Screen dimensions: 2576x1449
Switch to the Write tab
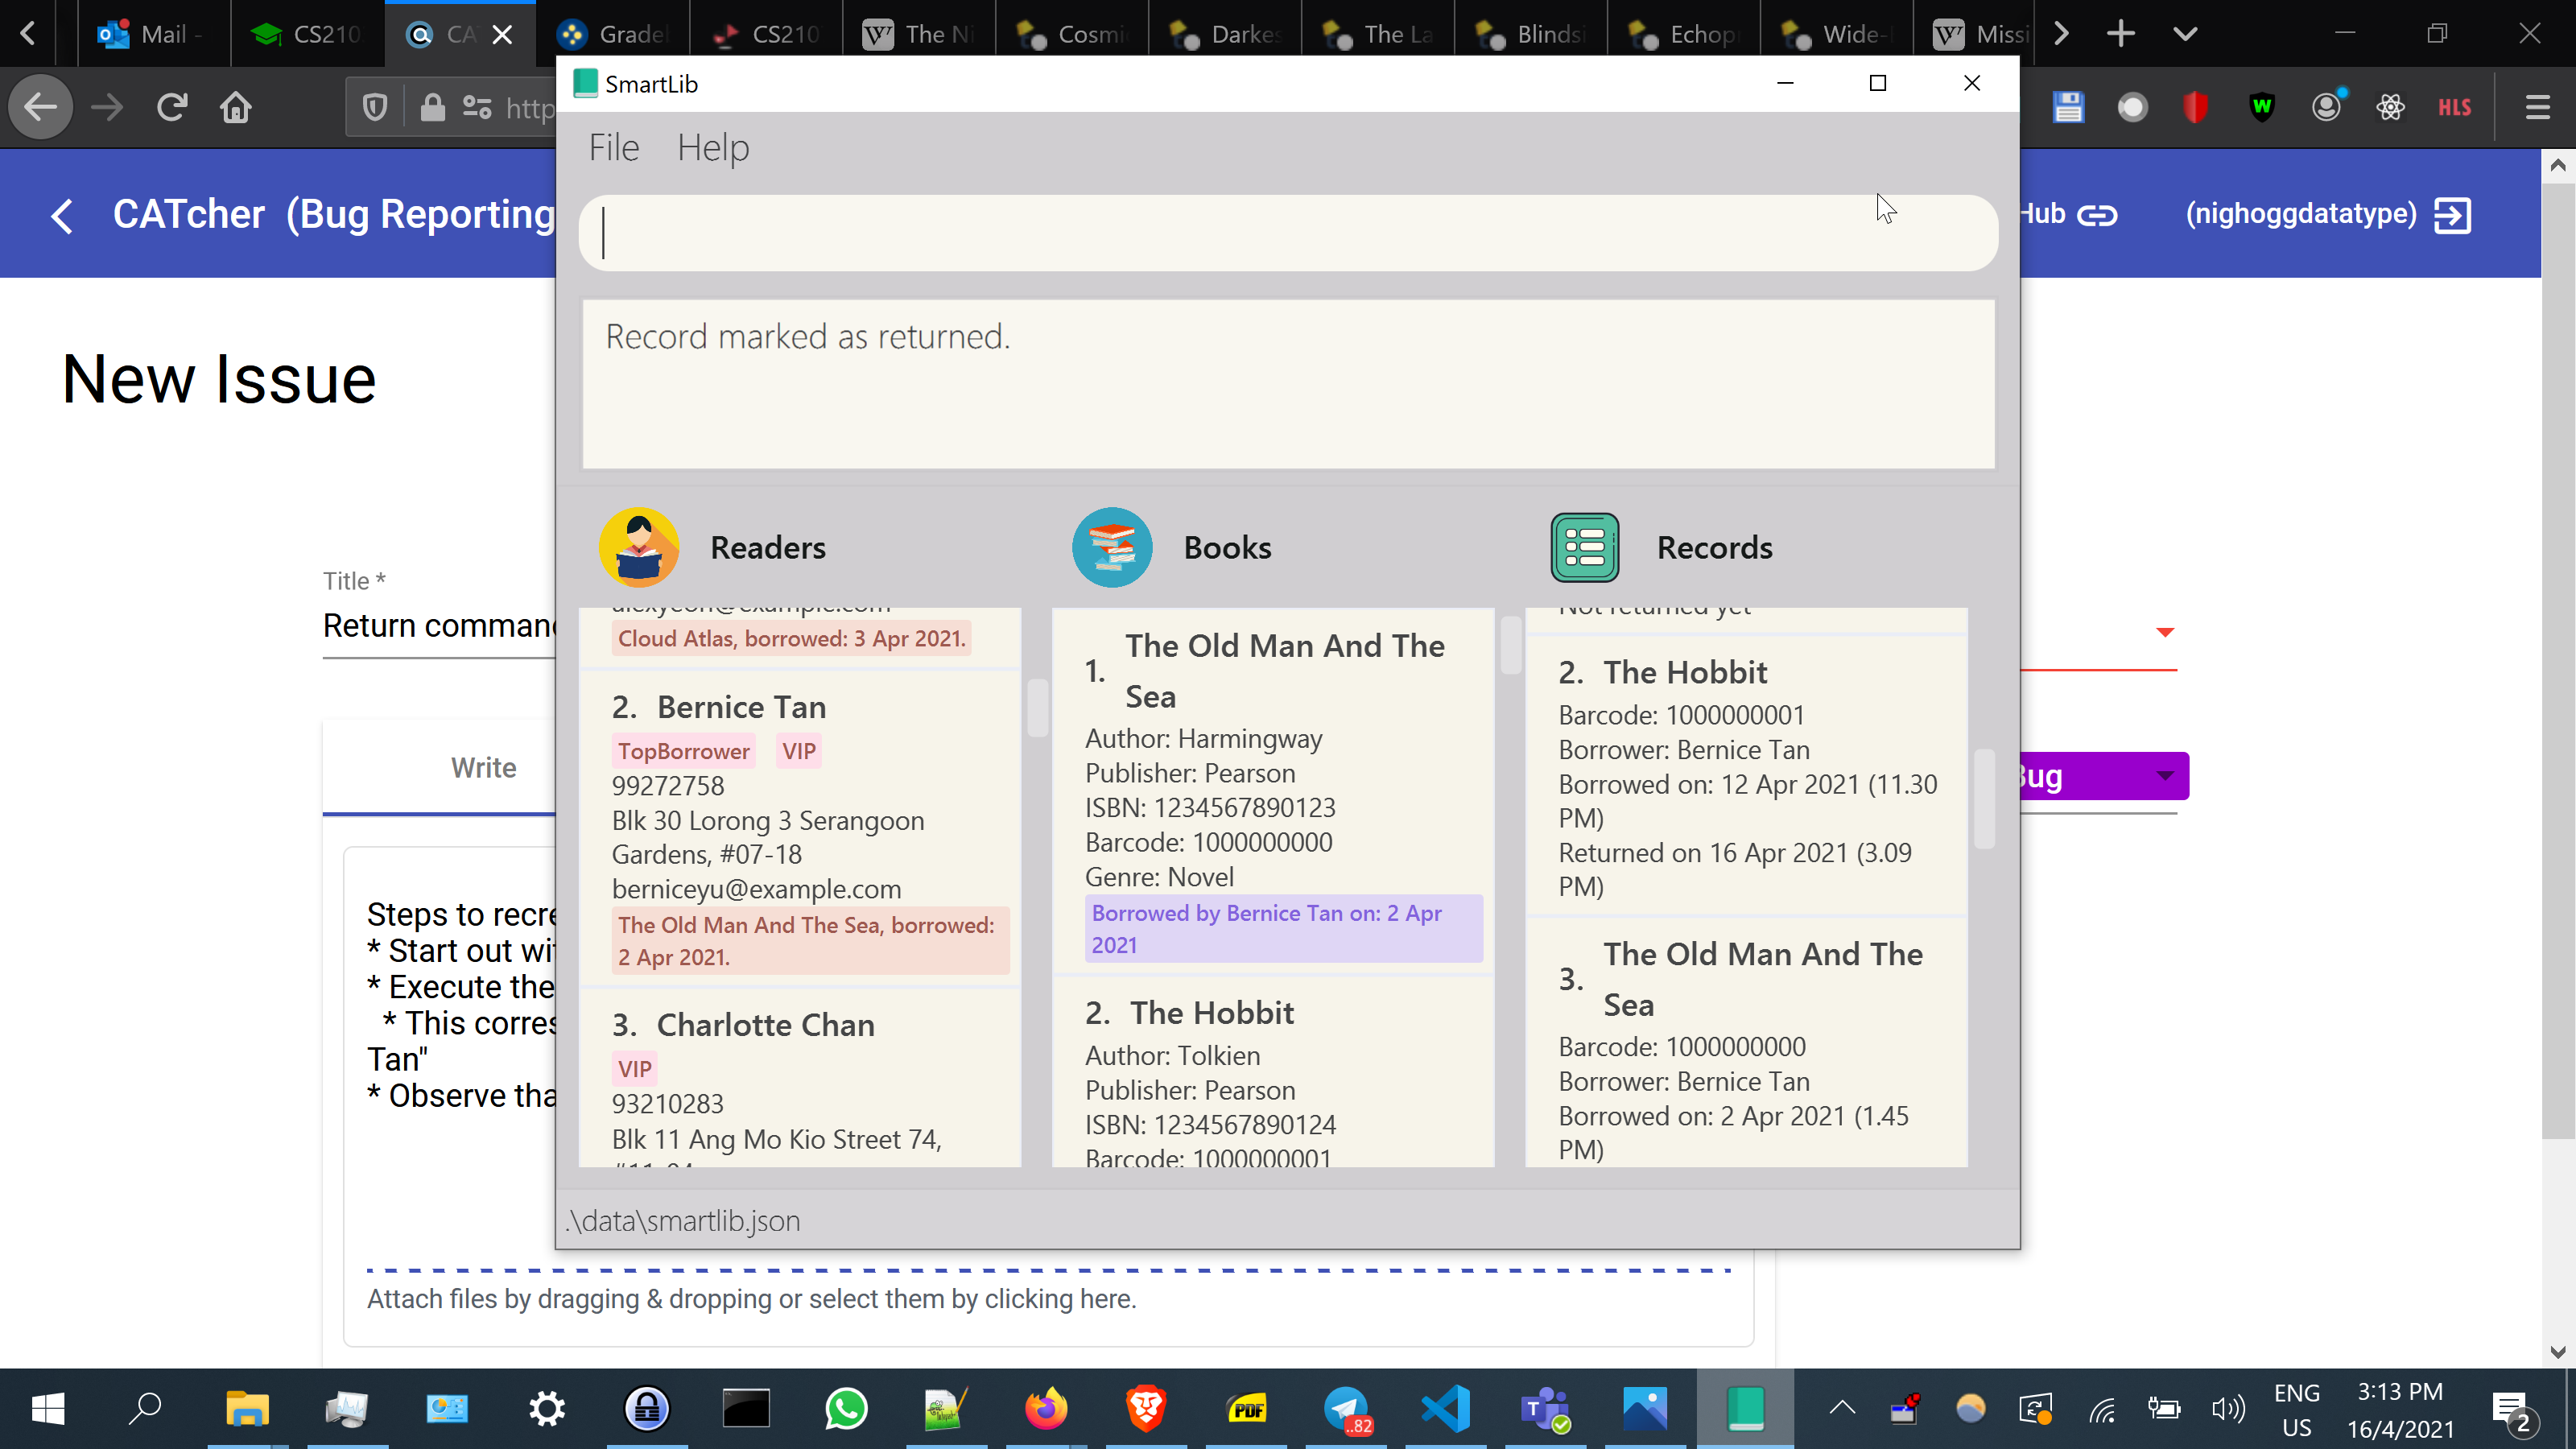(x=483, y=767)
